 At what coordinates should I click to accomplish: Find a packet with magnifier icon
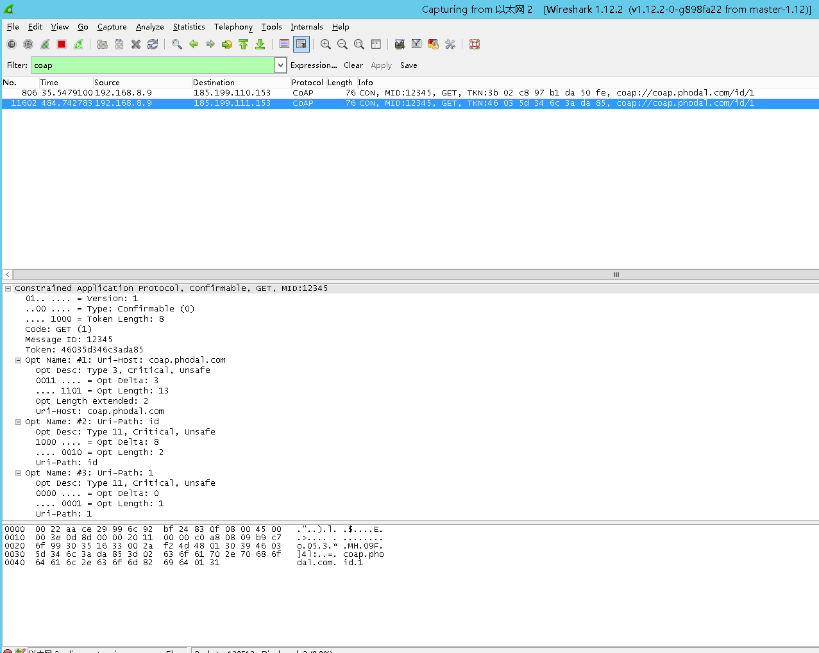click(176, 44)
